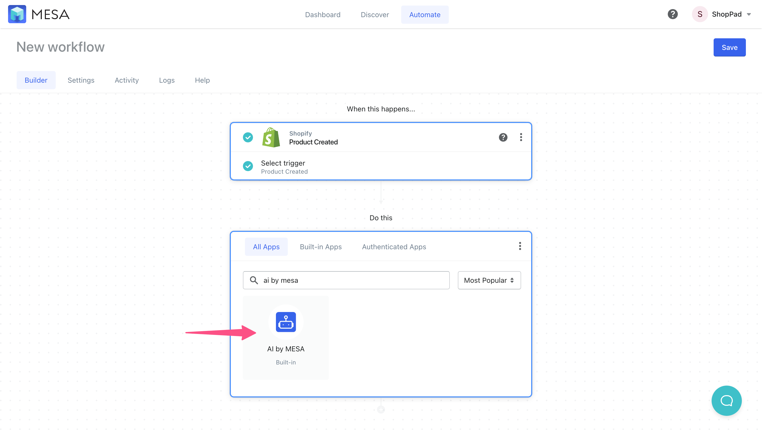The height and width of the screenshot is (436, 762).
Task: Click the ShopPad account name
Action: click(727, 14)
